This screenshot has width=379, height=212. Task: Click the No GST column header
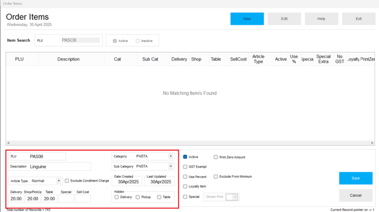[x=339, y=59]
